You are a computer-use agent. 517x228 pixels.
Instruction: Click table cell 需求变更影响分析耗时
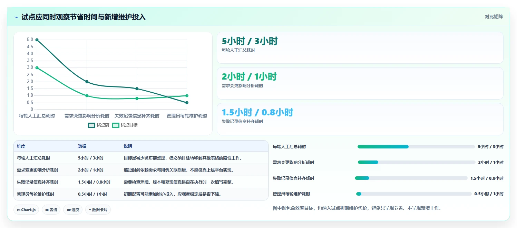(38, 170)
